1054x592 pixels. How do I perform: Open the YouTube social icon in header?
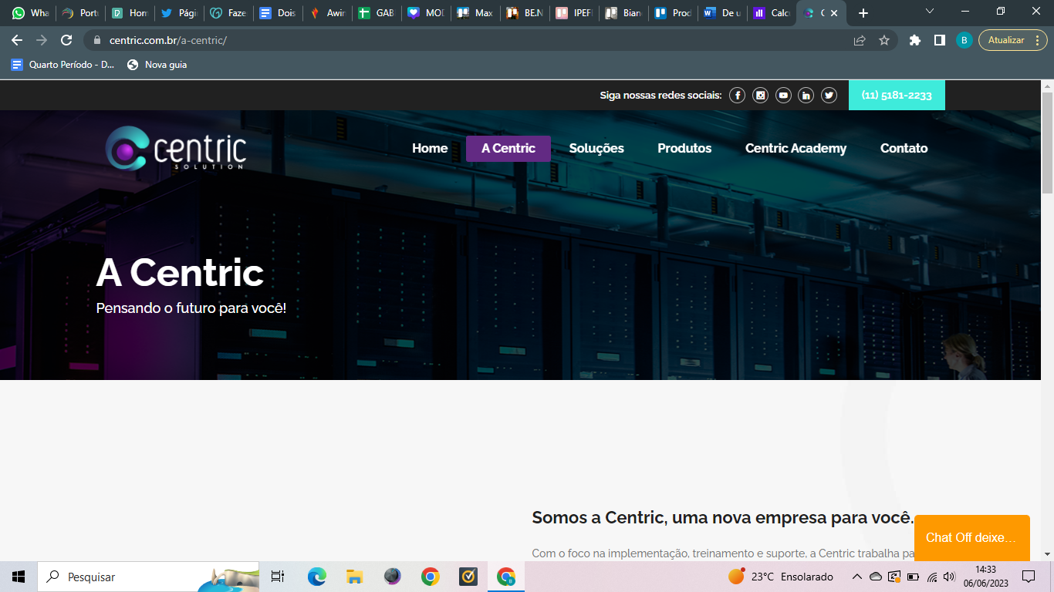point(783,96)
